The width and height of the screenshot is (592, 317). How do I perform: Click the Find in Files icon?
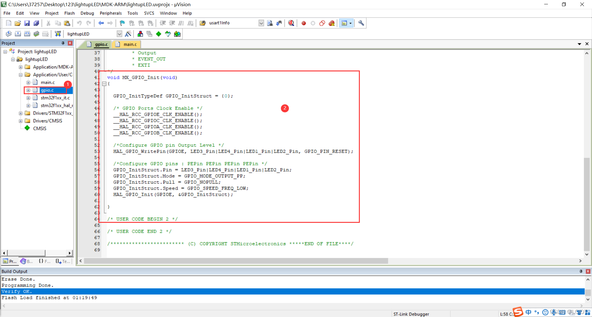coord(203,23)
